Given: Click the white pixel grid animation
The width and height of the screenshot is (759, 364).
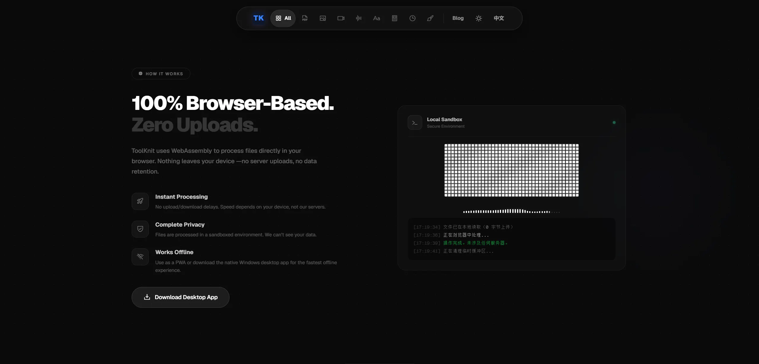Looking at the screenshot, I should tap(511, 170).
